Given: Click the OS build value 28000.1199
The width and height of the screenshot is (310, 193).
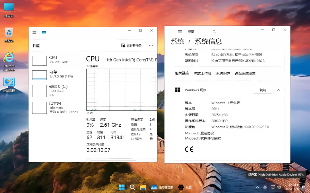Looking at the screenshot, I should tap(220, 121).
